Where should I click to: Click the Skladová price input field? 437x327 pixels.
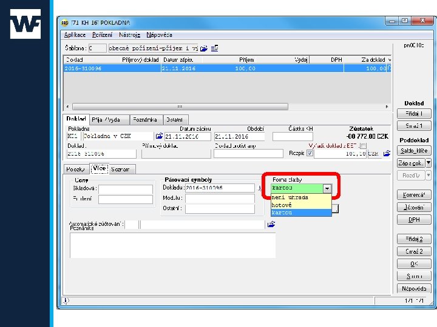pyautogui.click(x=126, y=189)
